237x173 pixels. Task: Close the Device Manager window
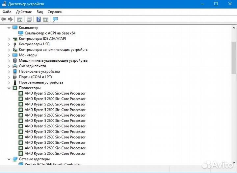click(x=230, y=4)
